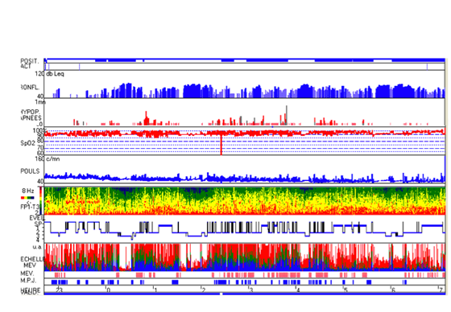The image size is (451, 312).
Task: Select the POULS channel label
Action: click(31, 171)
